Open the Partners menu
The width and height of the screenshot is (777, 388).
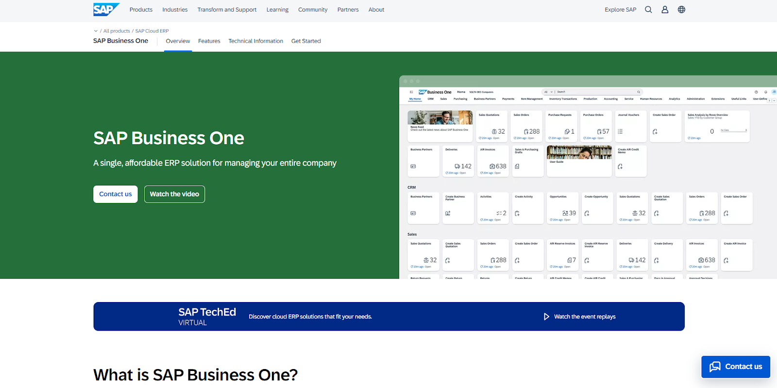(x=348, y=10)
